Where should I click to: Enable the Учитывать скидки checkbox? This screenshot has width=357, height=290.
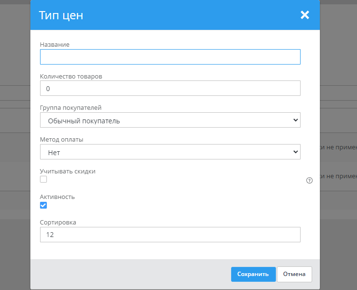click(x=43, y=179)
